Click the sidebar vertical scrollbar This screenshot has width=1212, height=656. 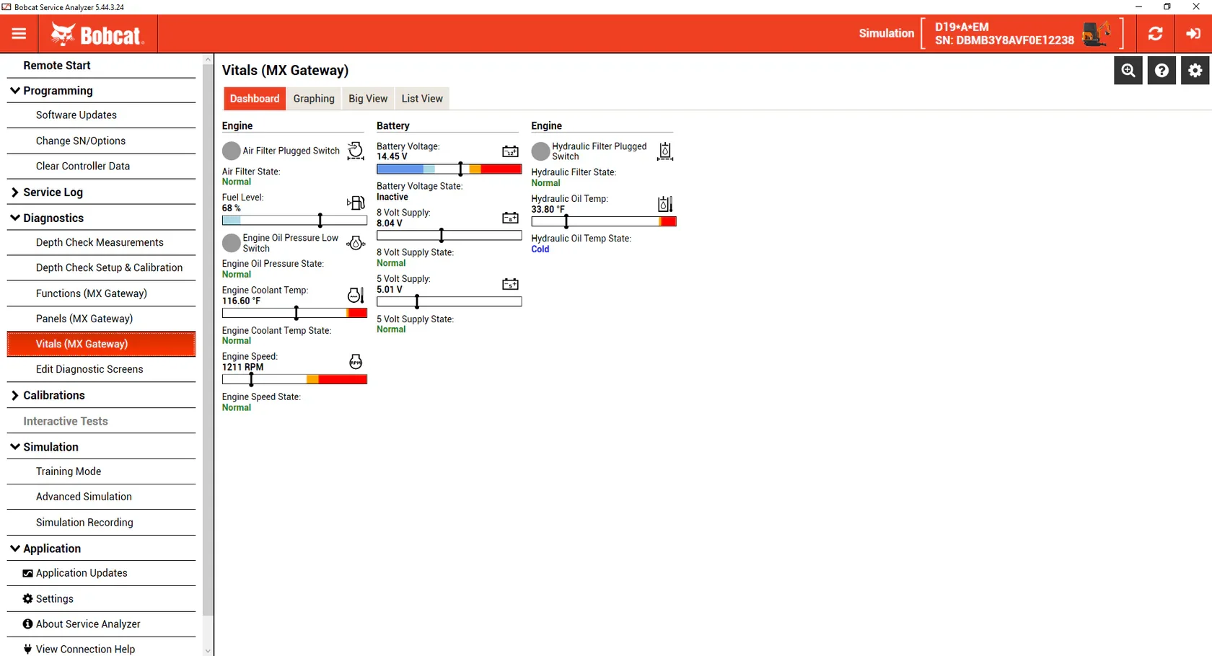208,339
